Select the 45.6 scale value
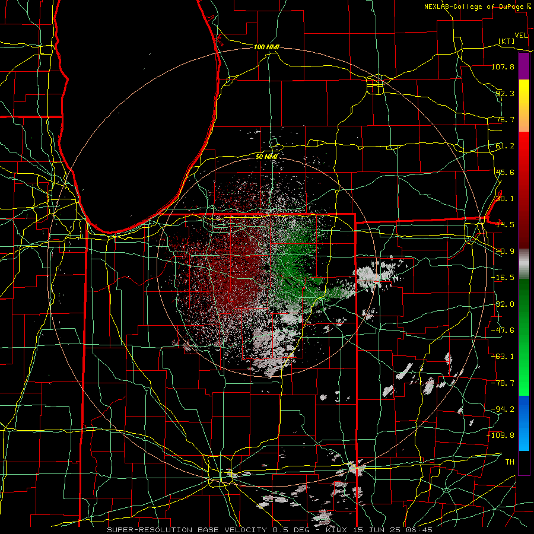This screenshot has width=534, height=534. (x=505, y=172)
